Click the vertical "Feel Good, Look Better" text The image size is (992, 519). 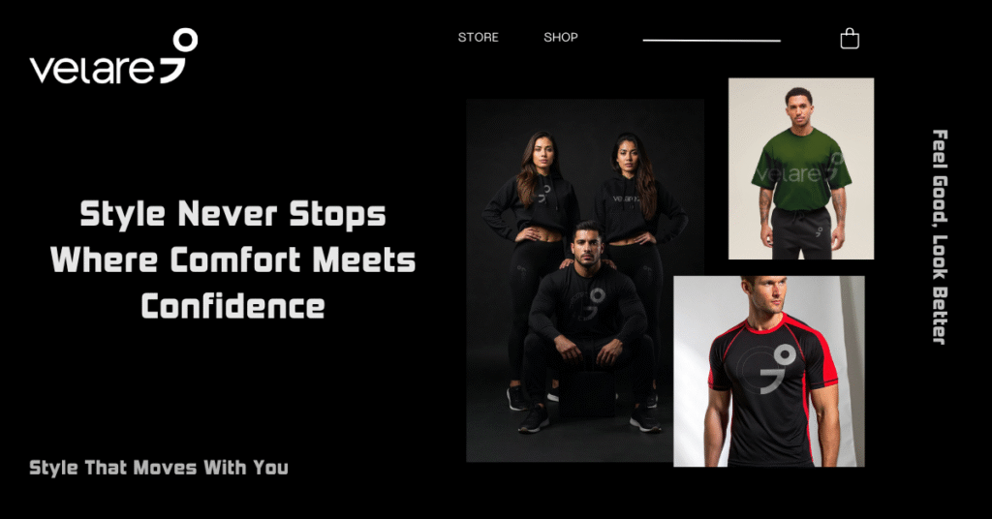[x=940, y=237]
